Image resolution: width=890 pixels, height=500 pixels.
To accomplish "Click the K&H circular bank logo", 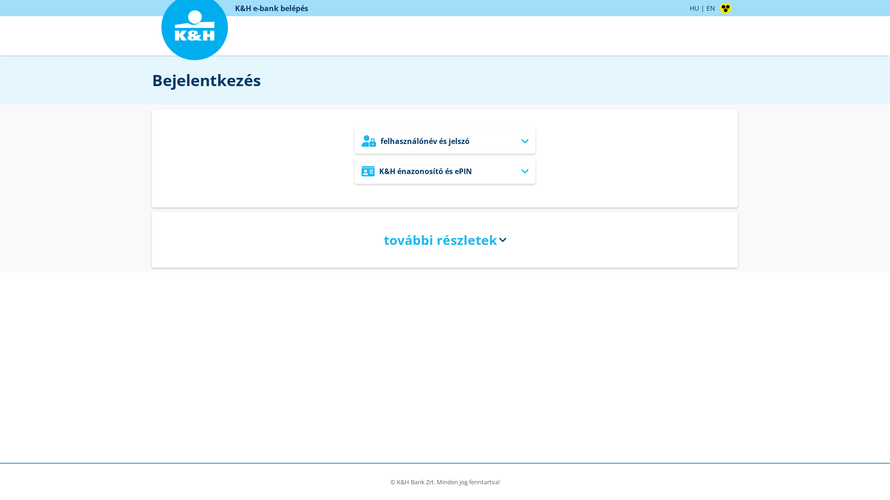I will tap(194, 29).
